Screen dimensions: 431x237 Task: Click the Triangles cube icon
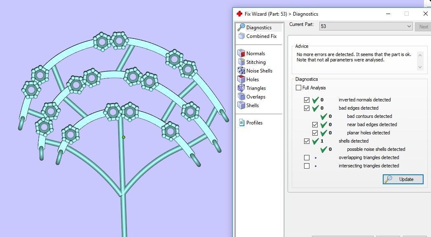[x=241, y=88]
